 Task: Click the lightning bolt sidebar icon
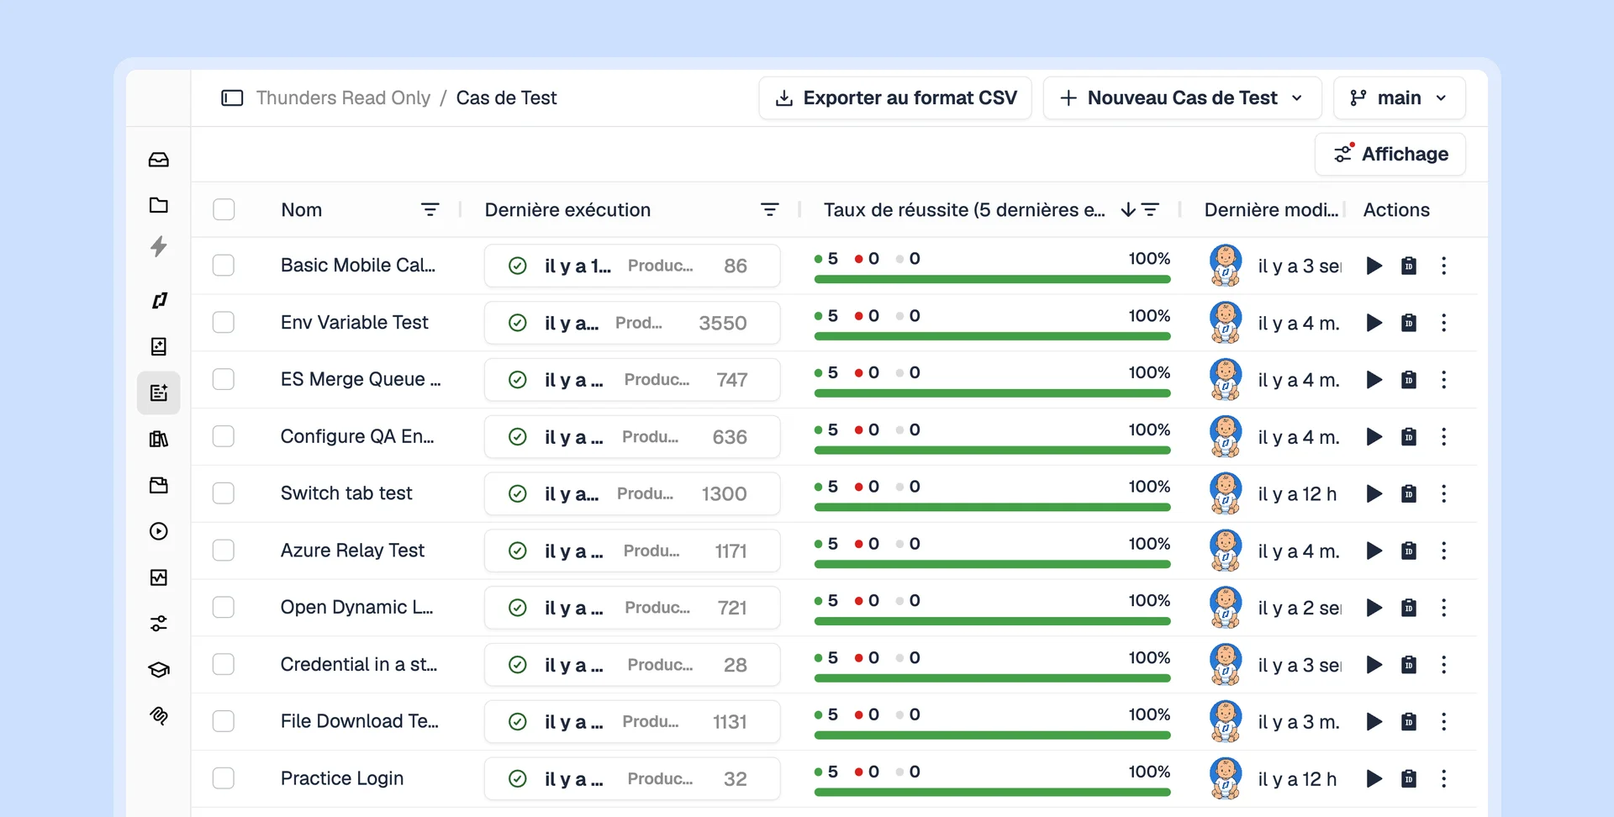click(159, 246)
